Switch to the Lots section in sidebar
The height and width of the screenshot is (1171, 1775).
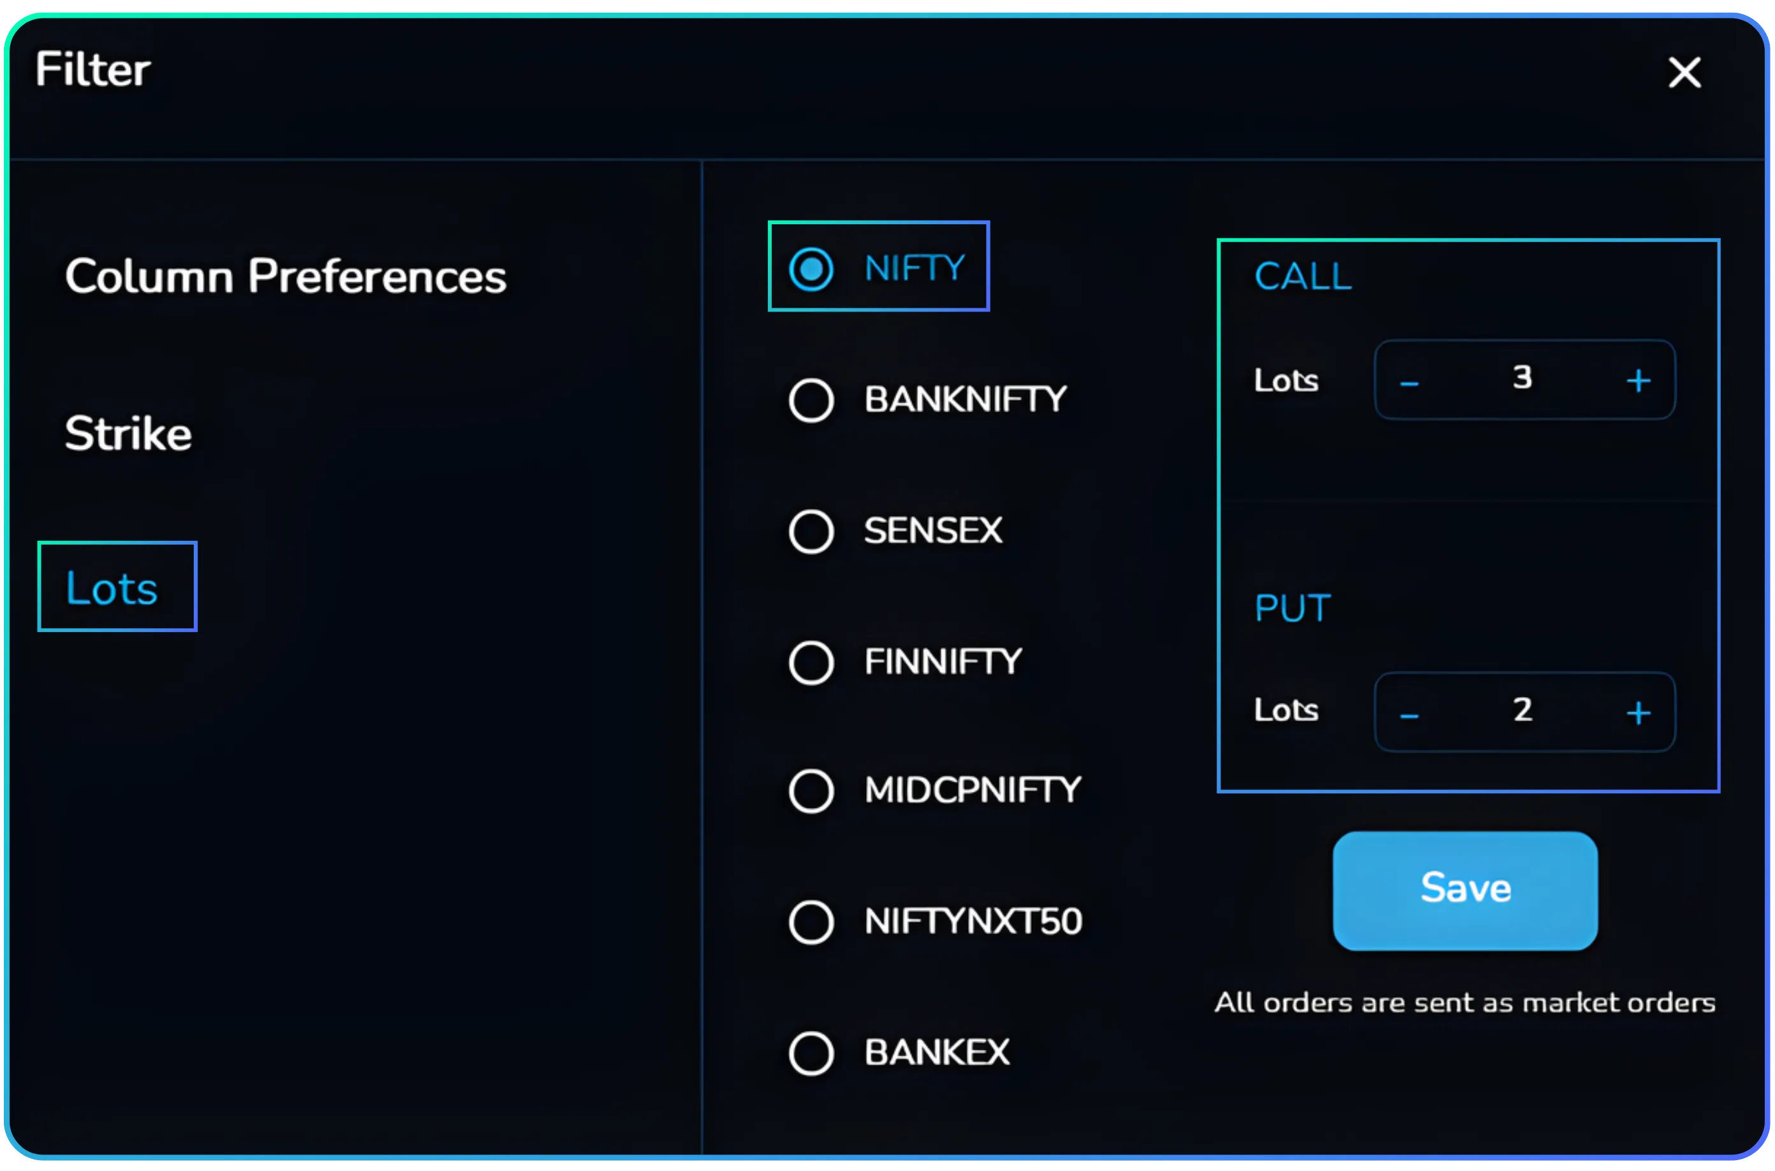(112, 588)
